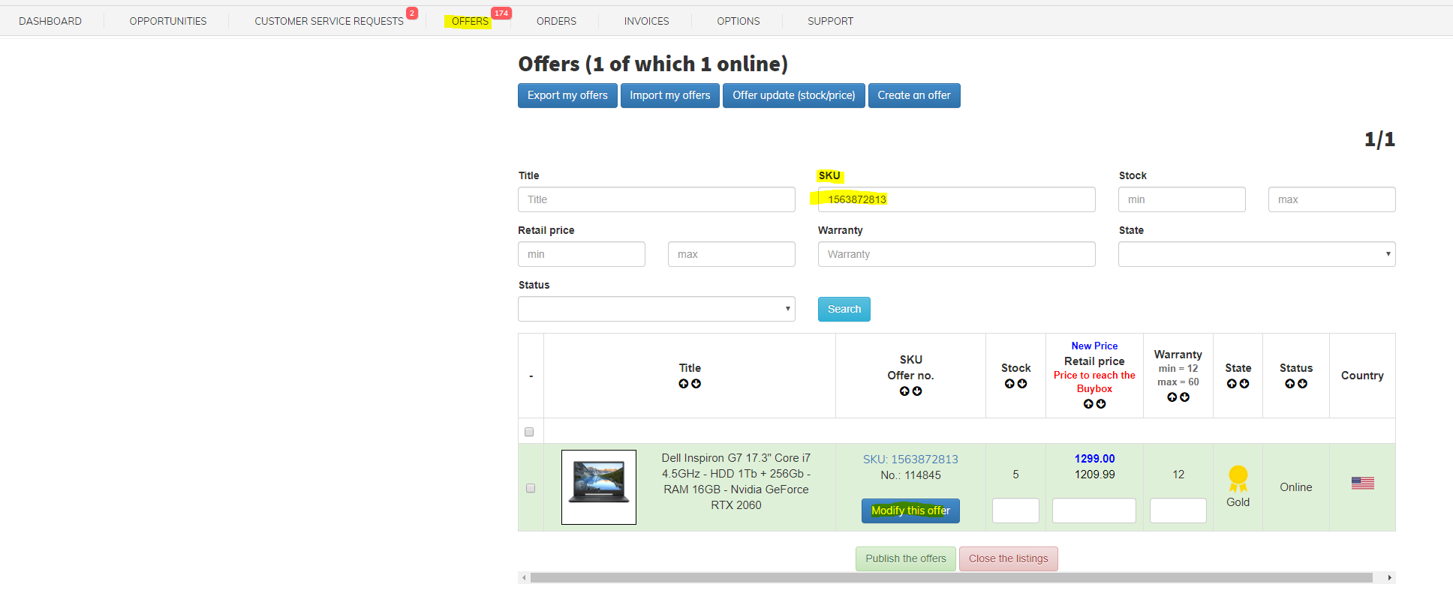Image resolution: width=1453 pixels, height=596 pixels.
Task: Click Import my offers button
Action: (670, 95)
